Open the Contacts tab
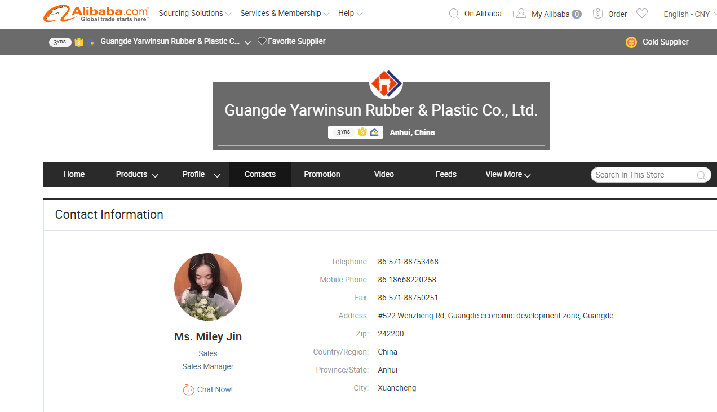 coord(260,174)
